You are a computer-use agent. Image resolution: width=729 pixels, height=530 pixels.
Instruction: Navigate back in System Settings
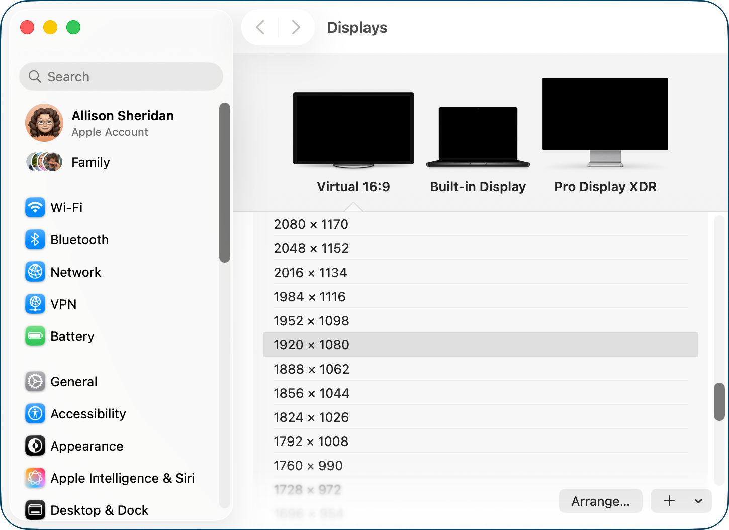(260, 27)
